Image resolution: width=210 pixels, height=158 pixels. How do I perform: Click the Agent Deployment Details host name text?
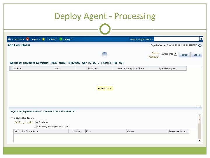(x=59, y=111)
